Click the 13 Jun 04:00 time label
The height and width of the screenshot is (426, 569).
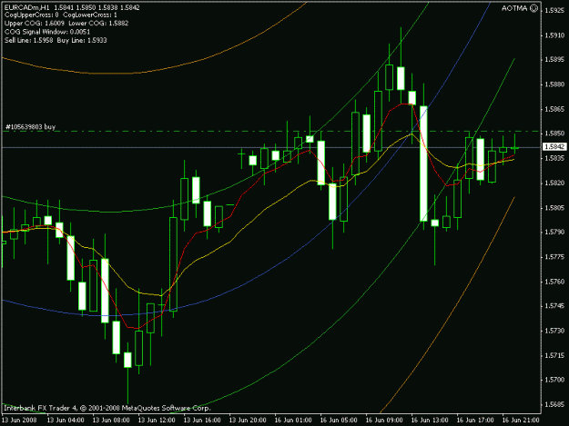(x=66, y=421)
